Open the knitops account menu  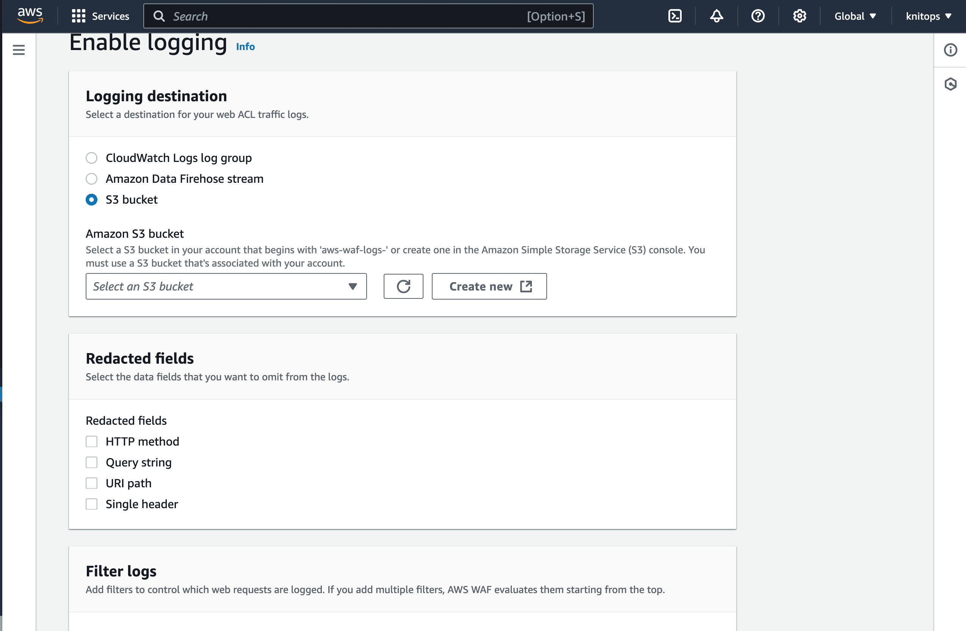click(x=927, y=16)
